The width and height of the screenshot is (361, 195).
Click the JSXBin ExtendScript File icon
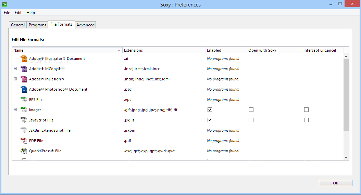pyautogui.click(x=24, y=130)
